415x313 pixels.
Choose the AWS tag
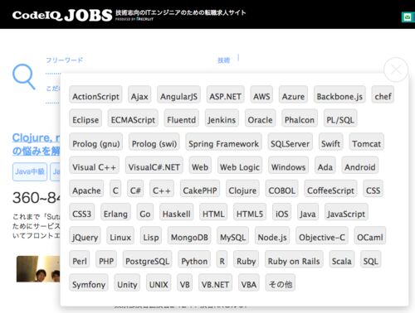261,94
